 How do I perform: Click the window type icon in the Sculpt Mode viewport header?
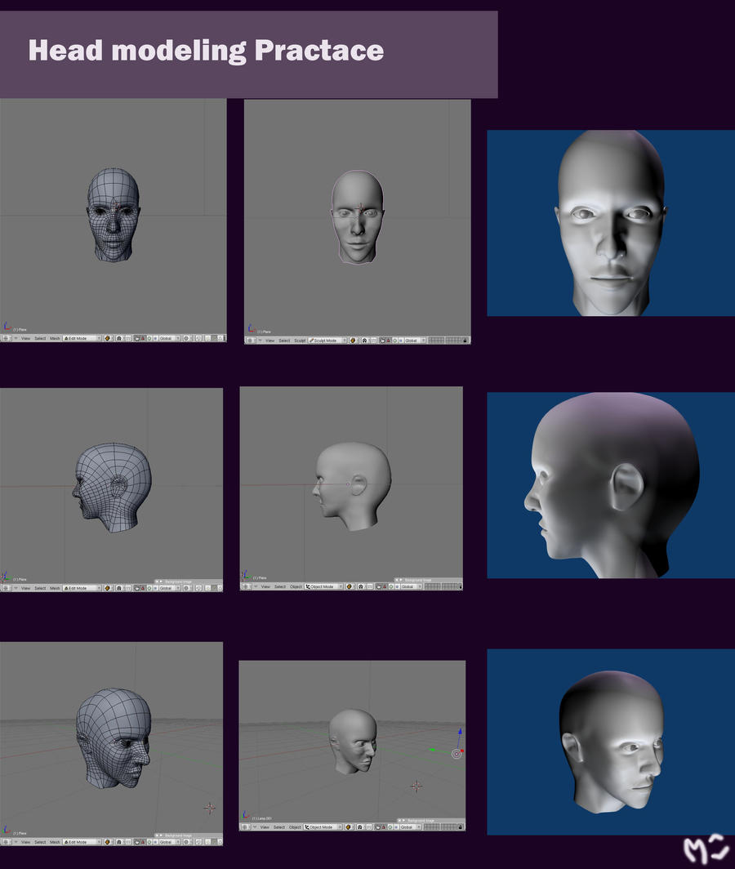[x=250, y=341]
